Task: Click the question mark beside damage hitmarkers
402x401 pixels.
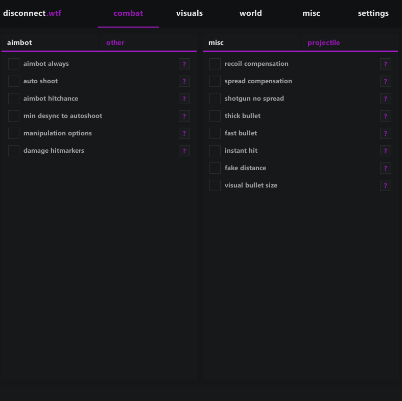Action: pos(184,151)
